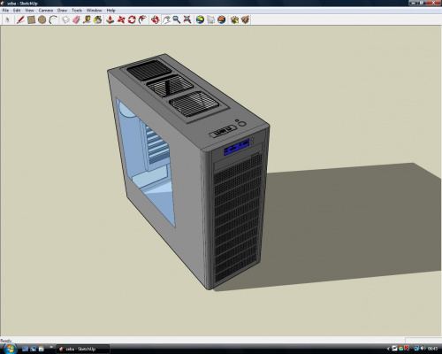Select the Eraser tool

[76, 19]
